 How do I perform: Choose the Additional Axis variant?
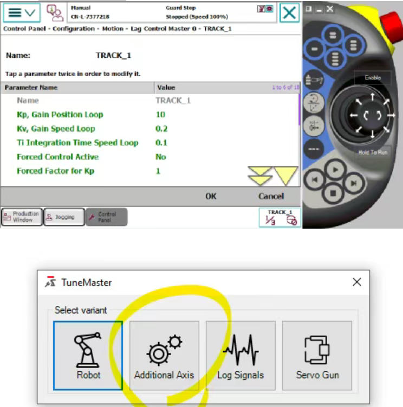click(164, 355)
